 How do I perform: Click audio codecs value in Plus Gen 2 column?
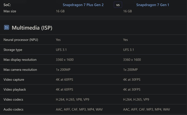click(79, 109)
